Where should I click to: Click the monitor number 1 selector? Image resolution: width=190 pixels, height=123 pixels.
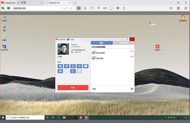pyautogui.click(x=78, y=8)
